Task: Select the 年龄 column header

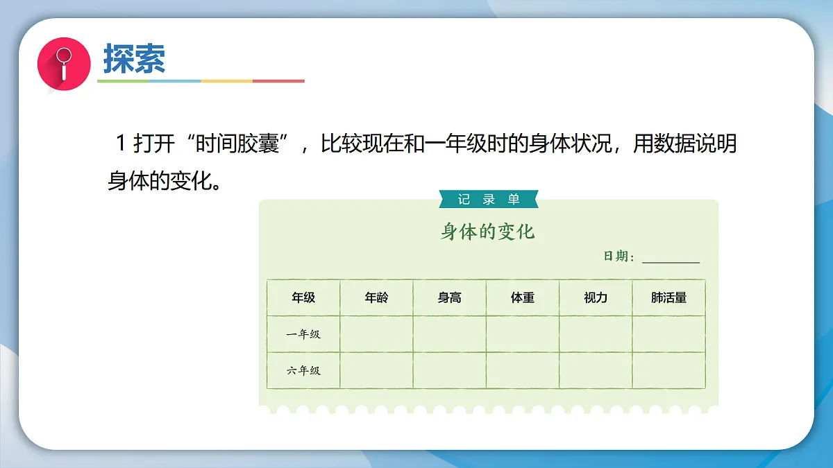Action: [x=376, y=297]
